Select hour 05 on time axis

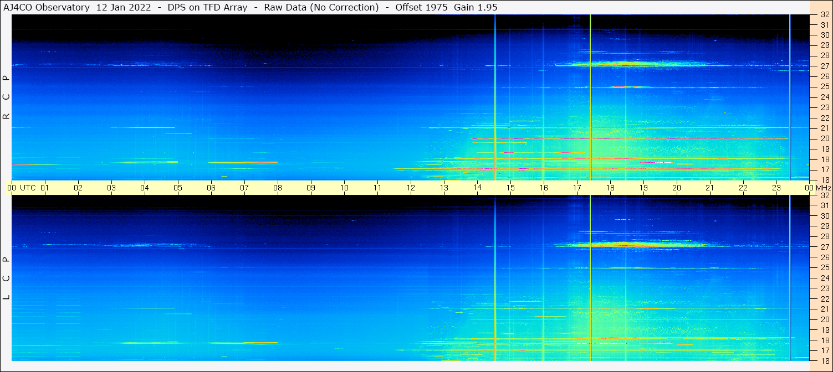pyautogui.click(x=178, y=188)
